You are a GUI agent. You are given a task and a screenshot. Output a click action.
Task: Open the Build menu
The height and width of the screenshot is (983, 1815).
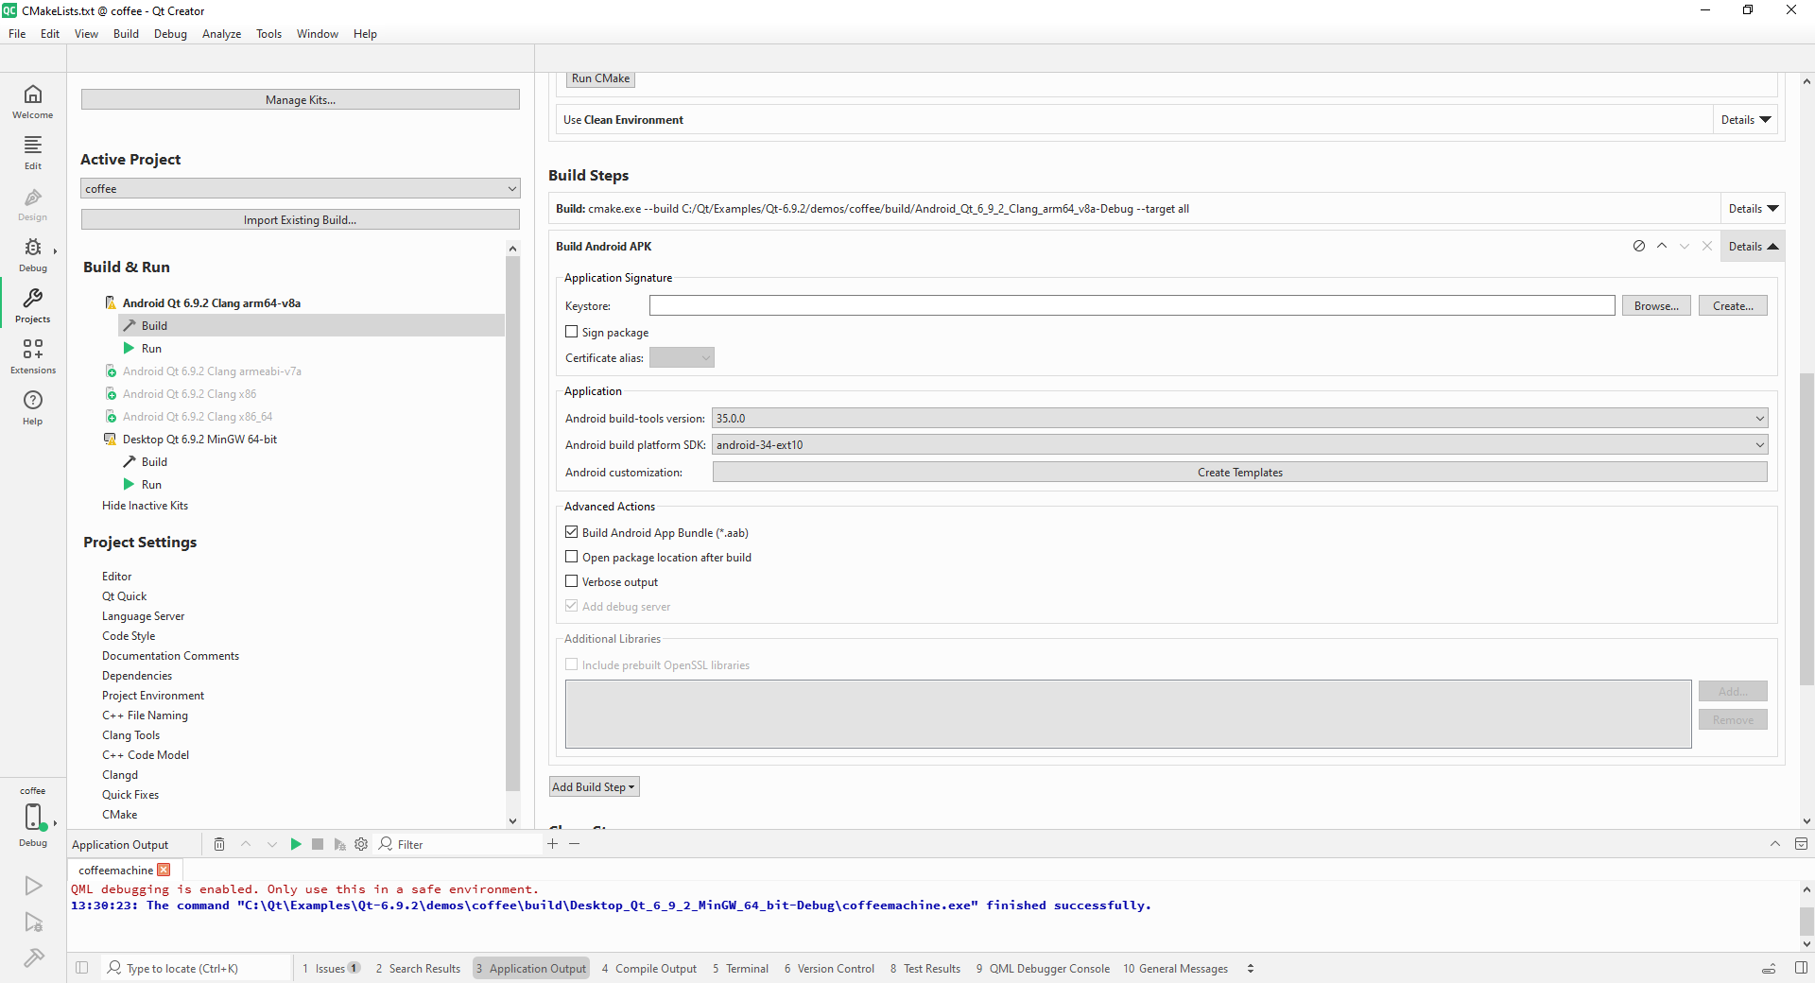click(x=126, y=34)
